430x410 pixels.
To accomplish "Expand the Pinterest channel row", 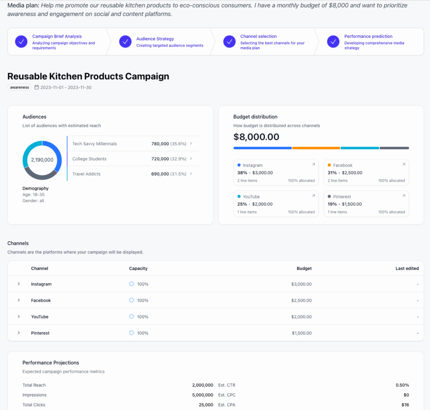I will pyautogui.click(x=18, y=333).
